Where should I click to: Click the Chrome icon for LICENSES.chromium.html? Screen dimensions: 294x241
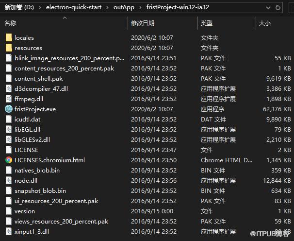click(x=9, y=160)
